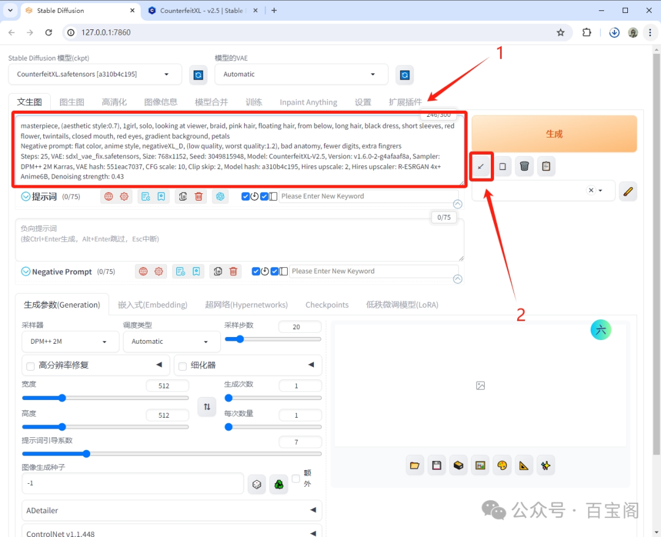This screenshot has height=537, width=661.
Task: Click the globe language icon in 提示词 toolbar
Action: pyautogui.click(x=109, y=196)
